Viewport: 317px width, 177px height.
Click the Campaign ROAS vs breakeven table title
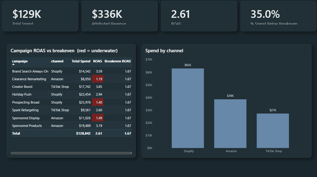64,51
